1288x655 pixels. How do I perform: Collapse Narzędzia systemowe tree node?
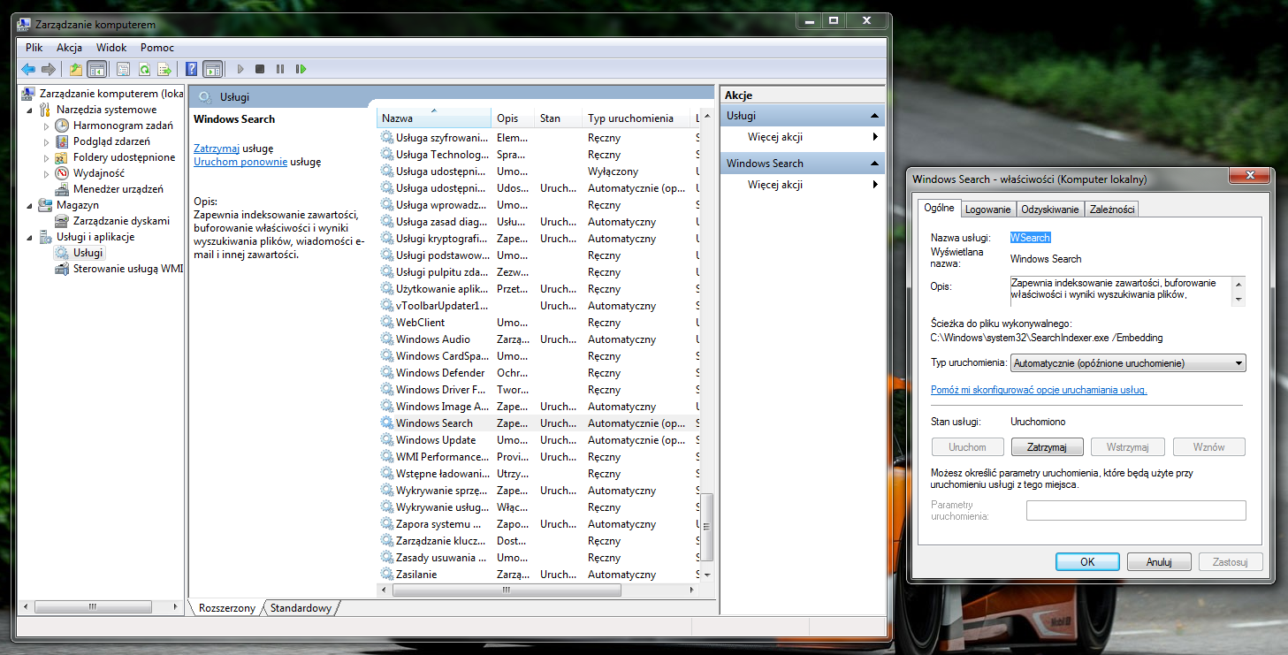click(x=30, y=110)
